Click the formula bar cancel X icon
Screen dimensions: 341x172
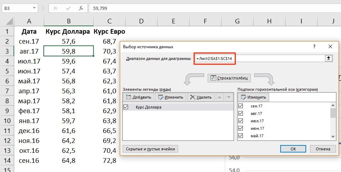56,8
